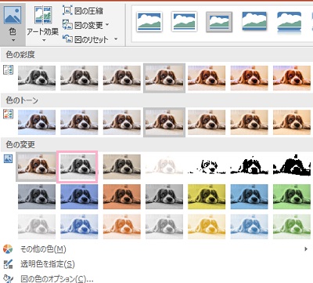Choose the dark light-blue recolor thumbnail
The width and height of the screenshot is (313, 283).
250,197
